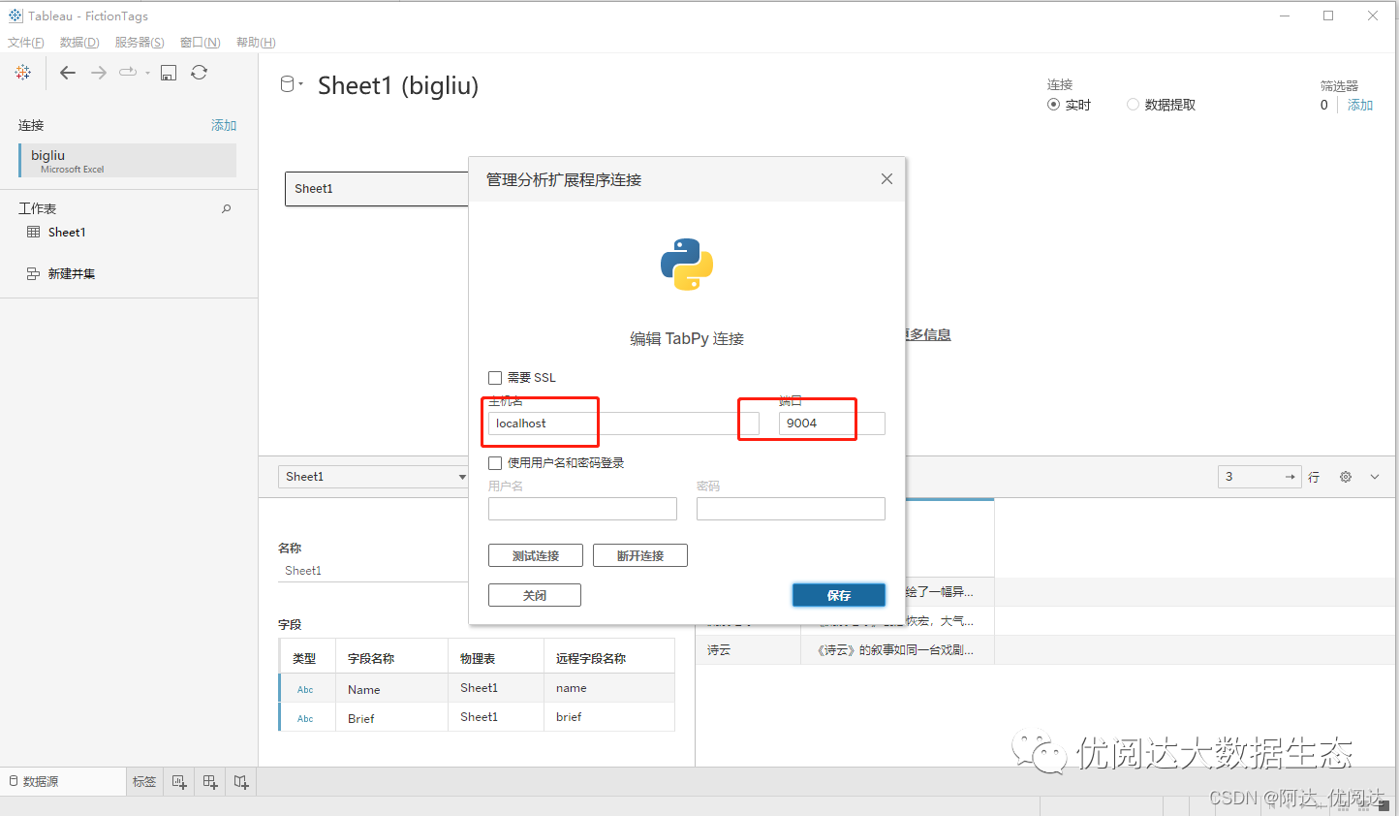Click the 用户名 input field

(582, 509)
